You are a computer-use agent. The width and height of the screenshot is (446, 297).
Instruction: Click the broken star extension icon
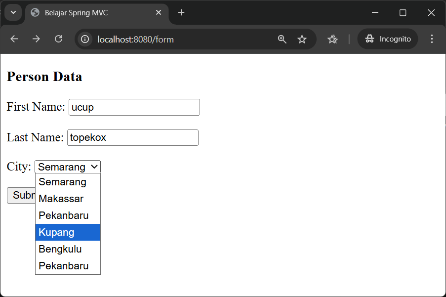click(332, 39)
